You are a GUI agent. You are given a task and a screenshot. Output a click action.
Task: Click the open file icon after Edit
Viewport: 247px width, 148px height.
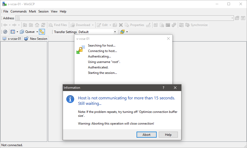click(x=115, y=25)
